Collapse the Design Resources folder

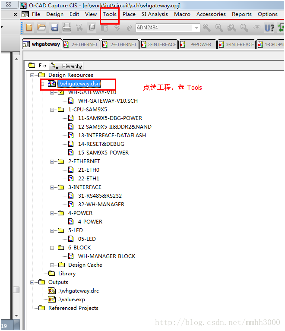[x=32, y=75]
